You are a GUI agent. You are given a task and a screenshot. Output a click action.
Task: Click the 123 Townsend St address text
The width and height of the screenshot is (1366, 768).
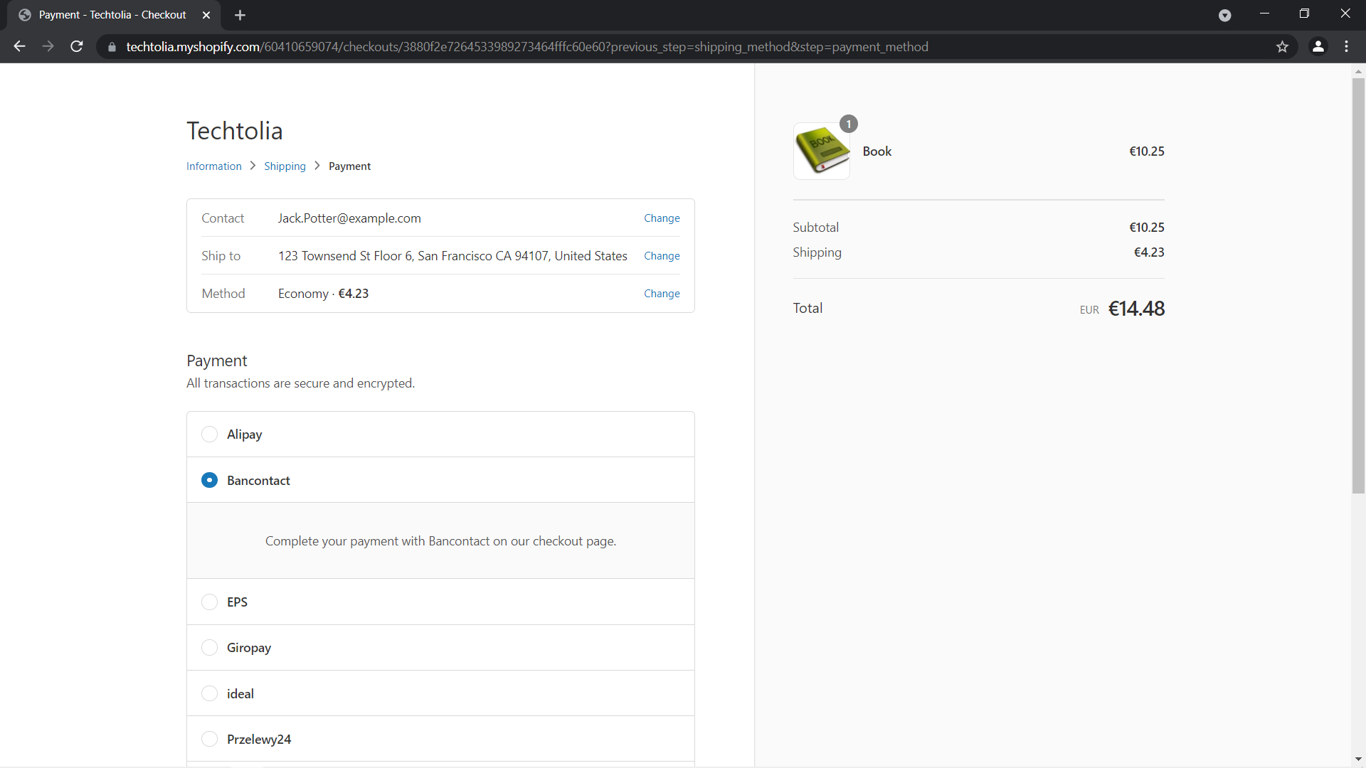click(452, 256)
